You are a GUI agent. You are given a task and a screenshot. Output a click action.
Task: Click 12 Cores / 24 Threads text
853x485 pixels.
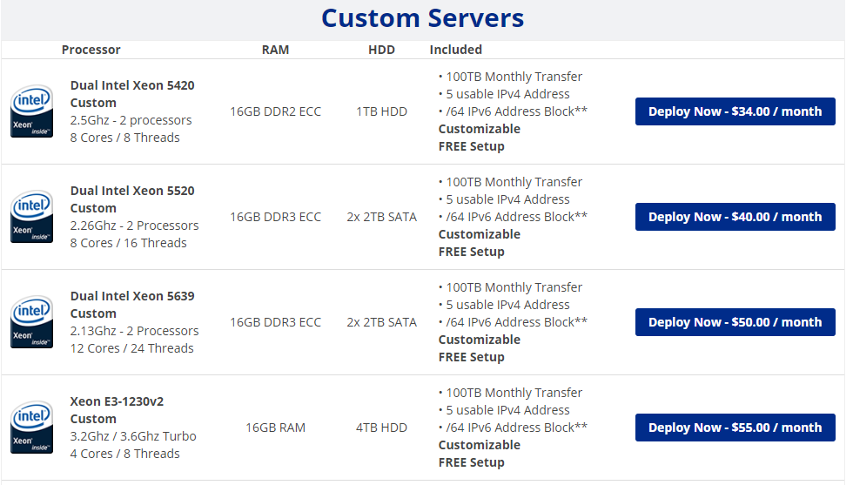pos(132,348)
